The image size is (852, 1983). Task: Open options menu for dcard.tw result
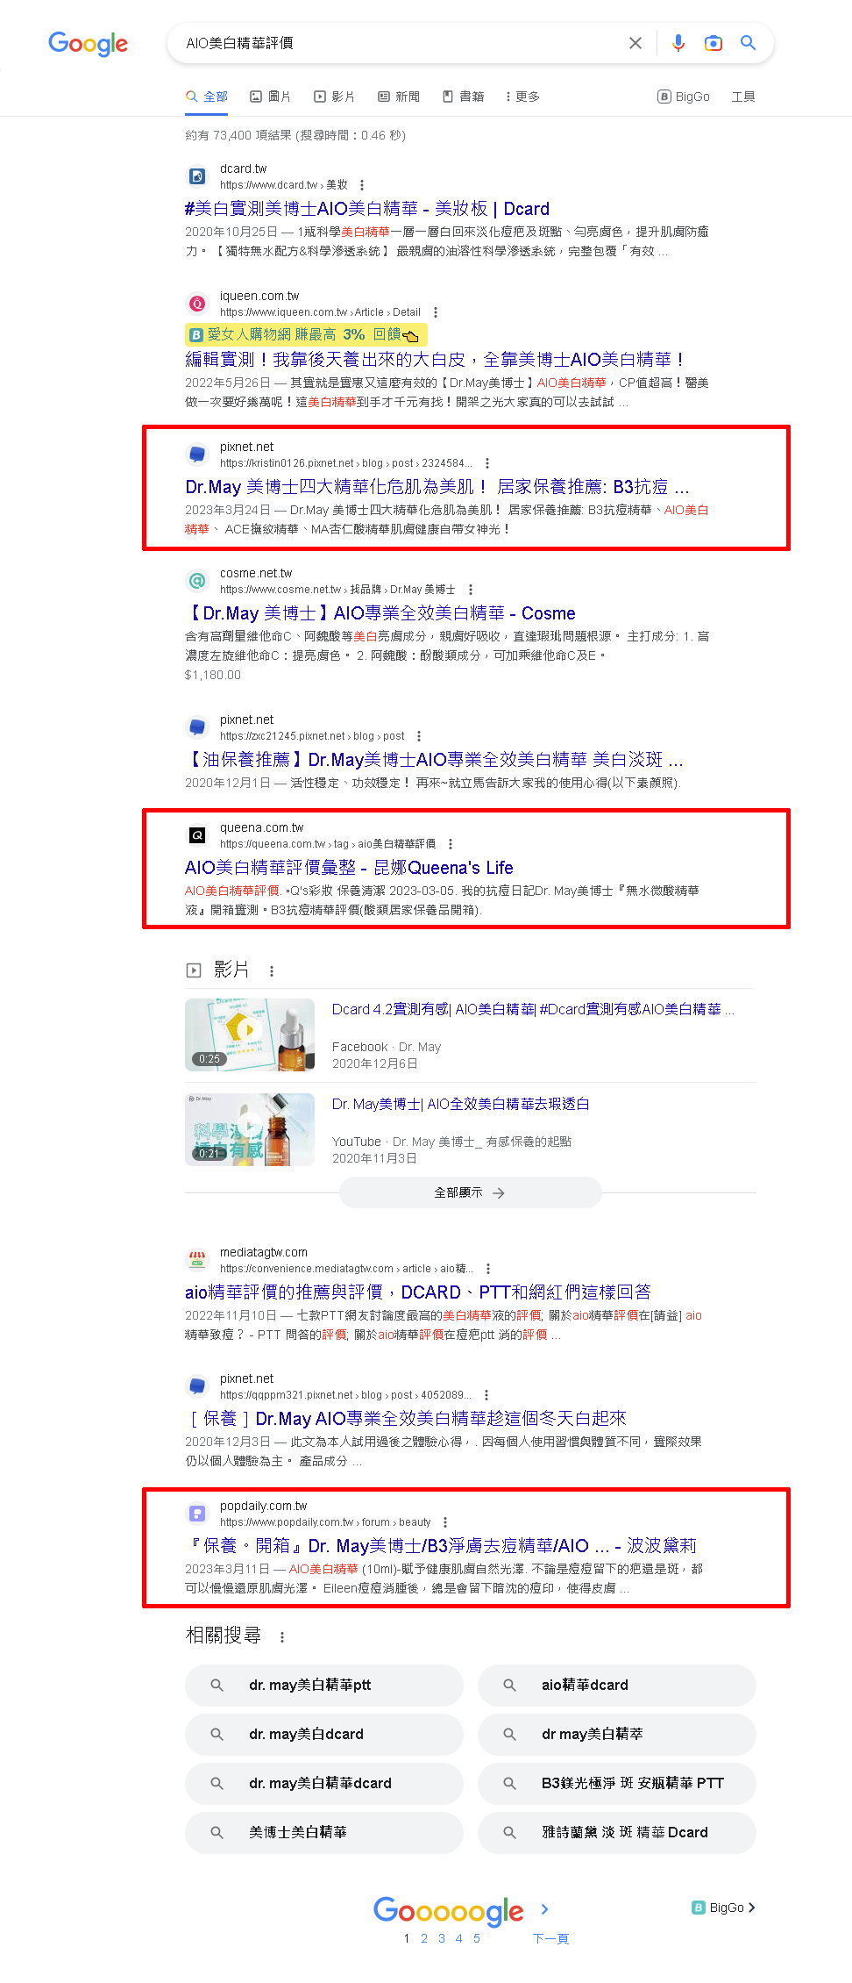[362, 185]
